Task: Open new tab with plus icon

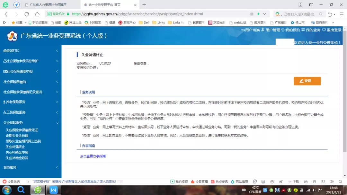Action: coord(144,5)
